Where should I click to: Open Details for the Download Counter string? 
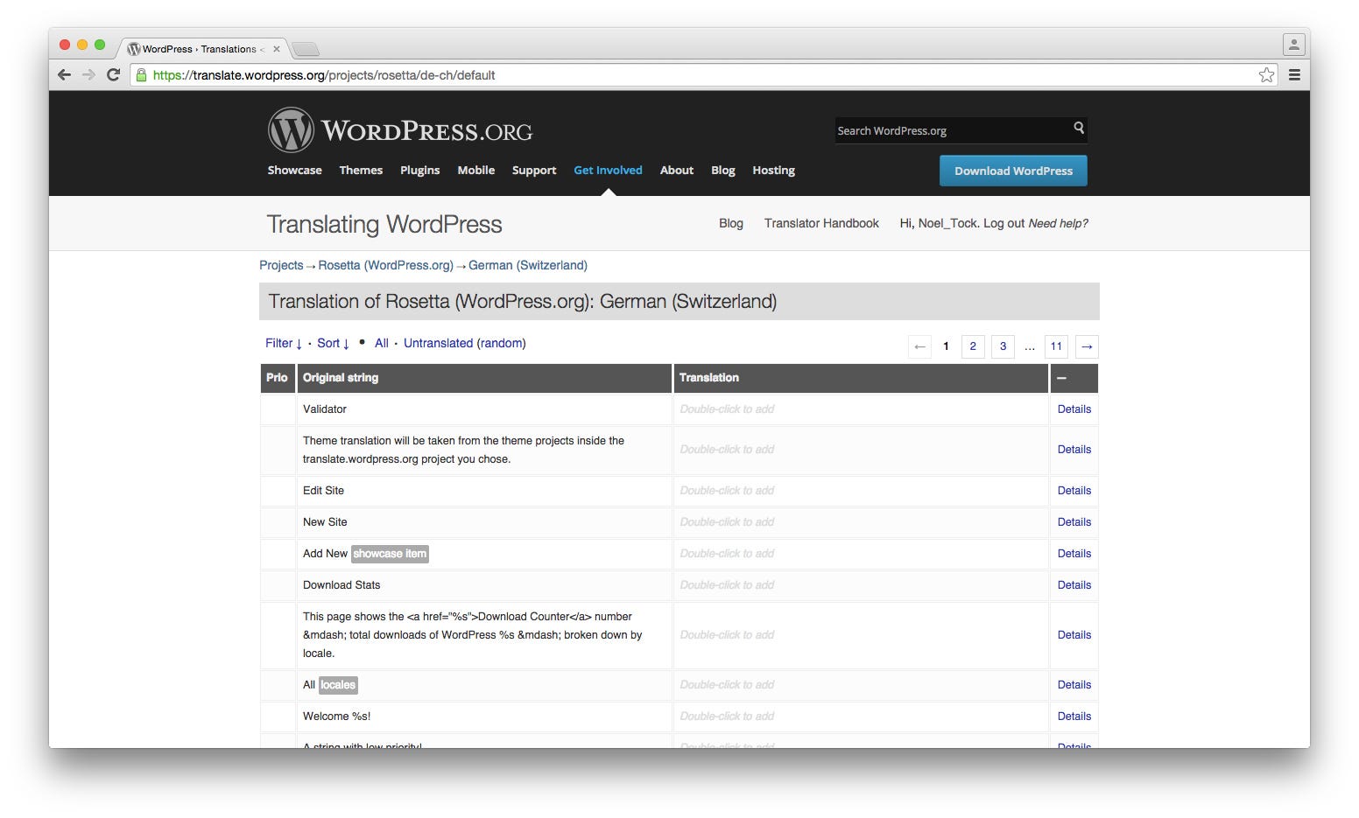tap(1074, 634)
